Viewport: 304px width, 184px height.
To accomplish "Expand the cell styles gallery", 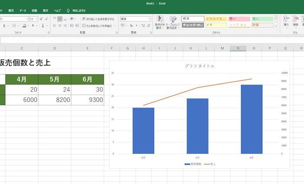I will (x=277, y=27).
